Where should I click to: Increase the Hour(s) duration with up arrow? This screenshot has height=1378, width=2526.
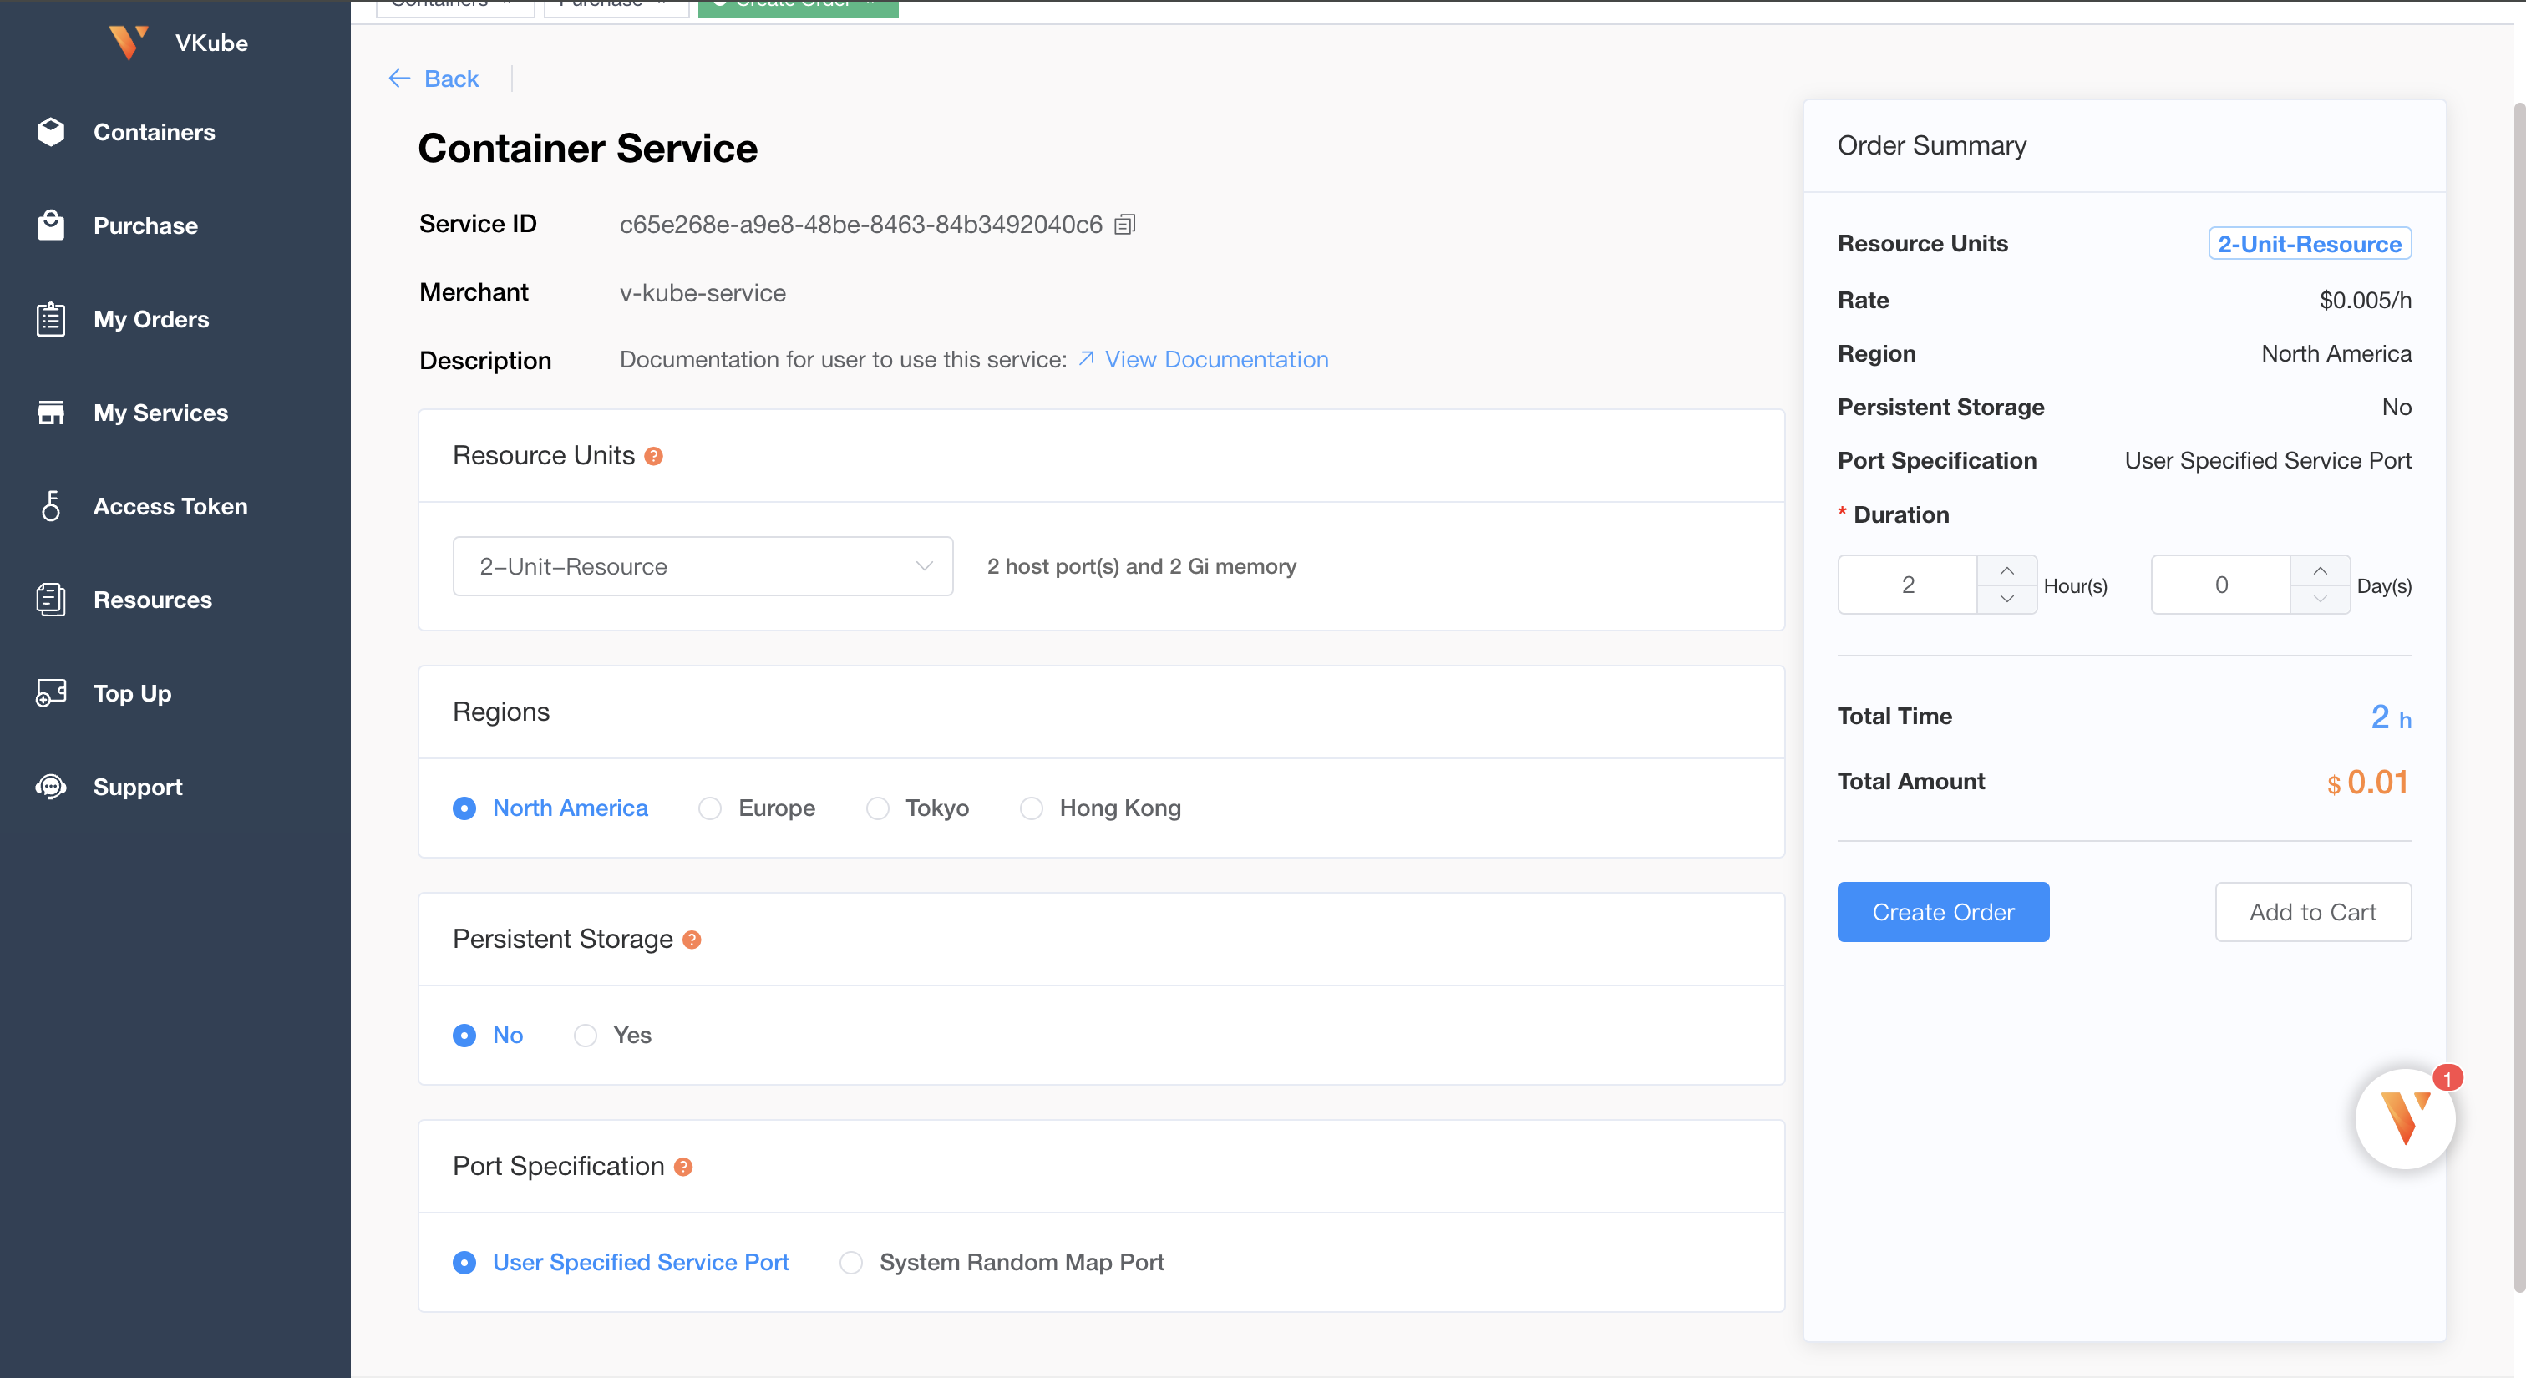point(2006,570)
